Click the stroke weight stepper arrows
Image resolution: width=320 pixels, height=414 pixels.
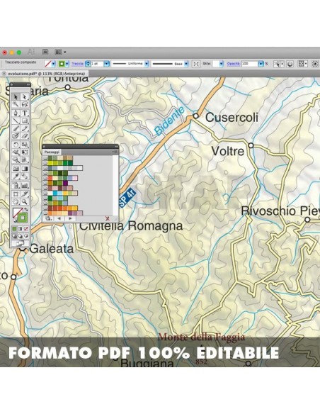(88, 64)
